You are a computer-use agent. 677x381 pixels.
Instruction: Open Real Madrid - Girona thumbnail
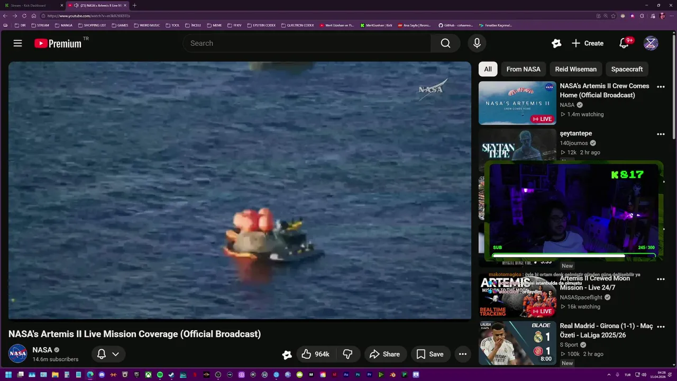(x=517, y=343)
